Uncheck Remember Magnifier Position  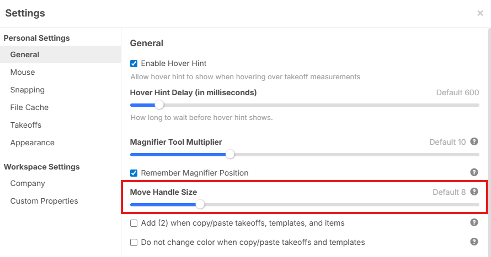[x=134, y=173]
